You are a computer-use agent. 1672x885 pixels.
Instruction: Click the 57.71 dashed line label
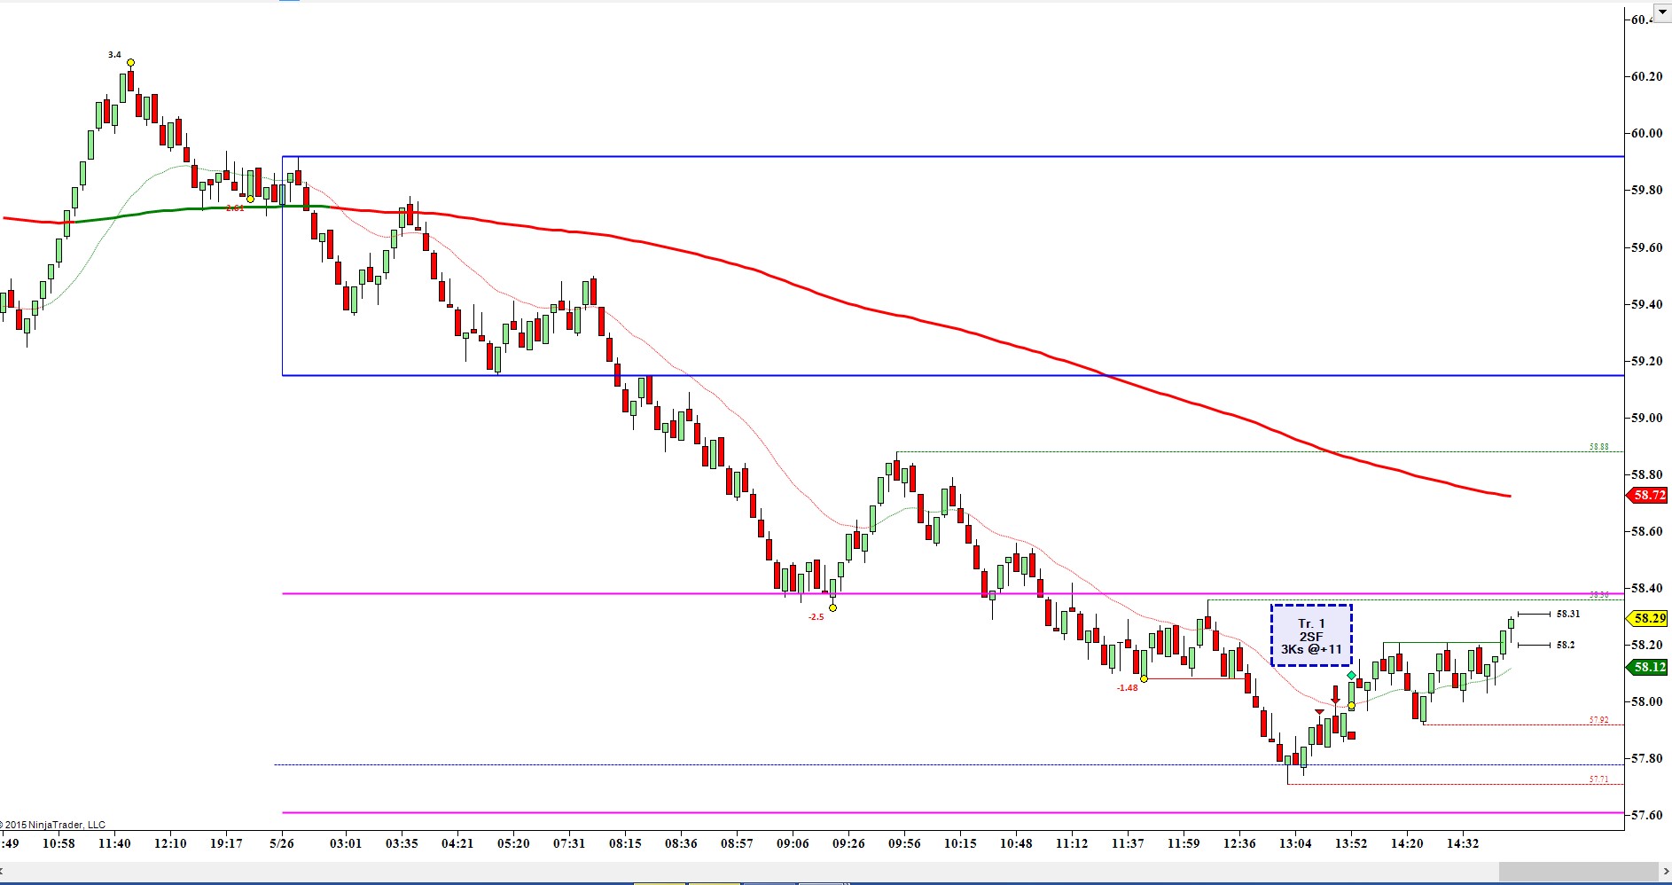pyautogui.click(x=1598, y=779)
